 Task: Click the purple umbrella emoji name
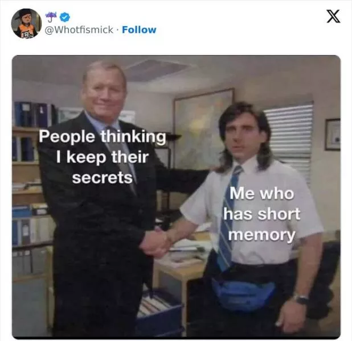pyautogui.click(x=51, y=17)
